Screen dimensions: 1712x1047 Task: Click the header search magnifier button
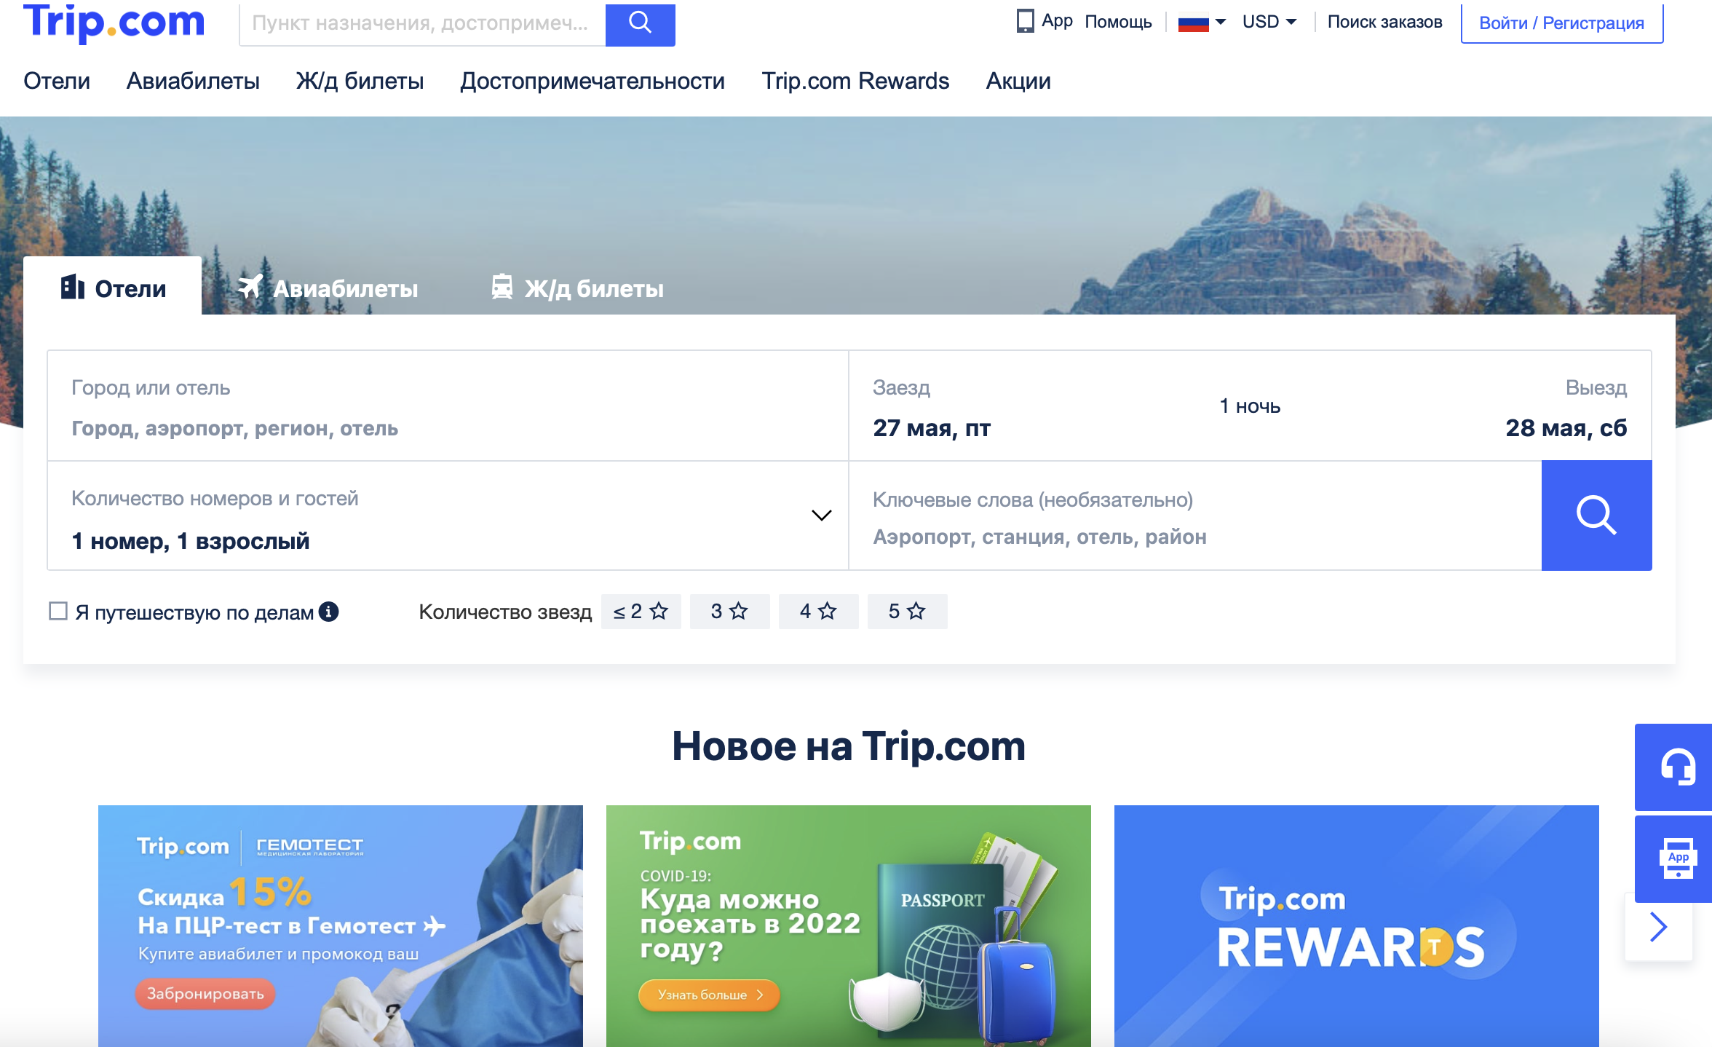click(640, 23)
